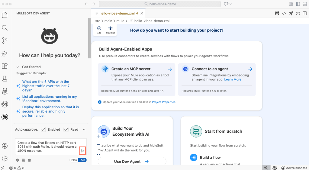The image size is (309, 170).
Task: Click inside the prompt text input field
Action: point(47,147)
